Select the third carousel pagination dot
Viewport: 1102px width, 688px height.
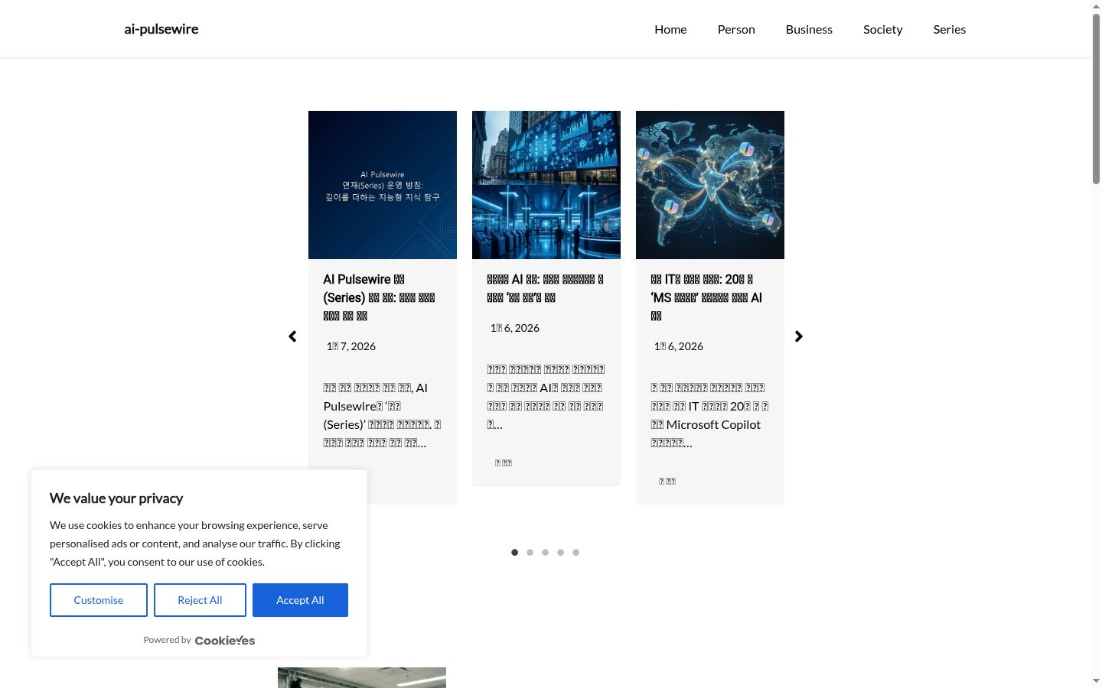pyautogui.click(x=545, y=552)
